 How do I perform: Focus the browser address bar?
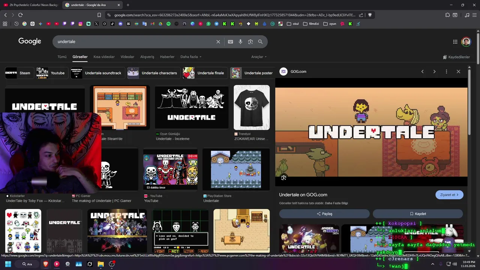234,15
